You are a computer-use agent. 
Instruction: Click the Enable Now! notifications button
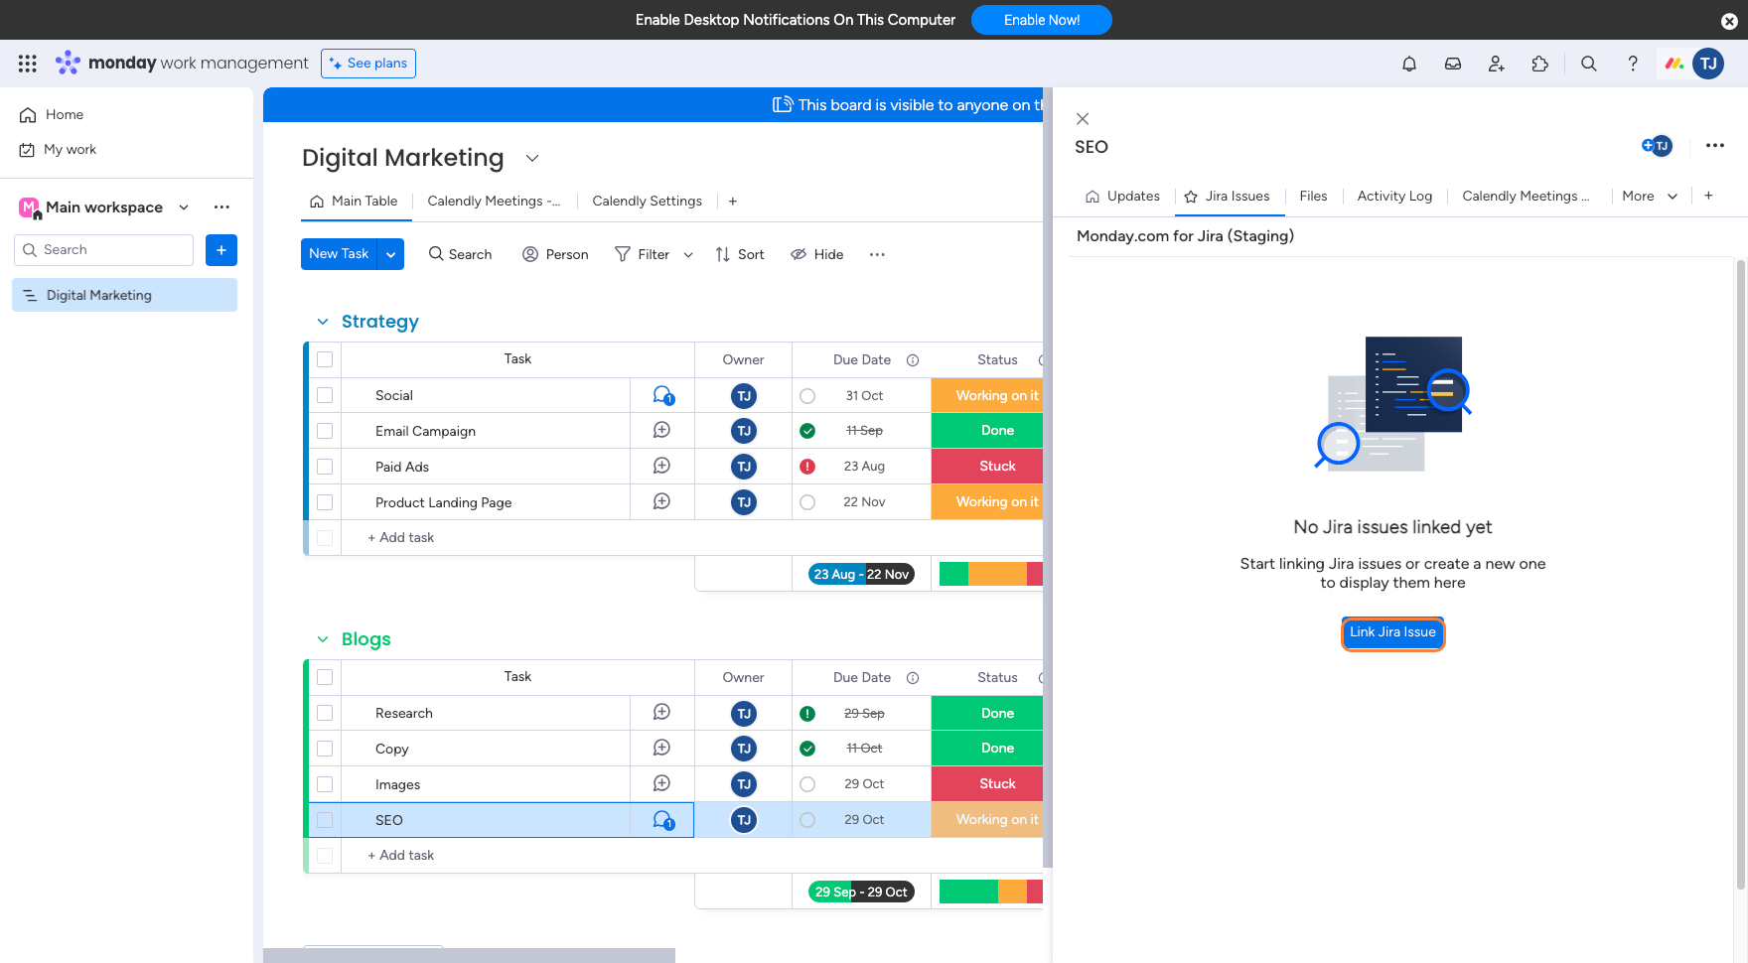(1041, 20)
